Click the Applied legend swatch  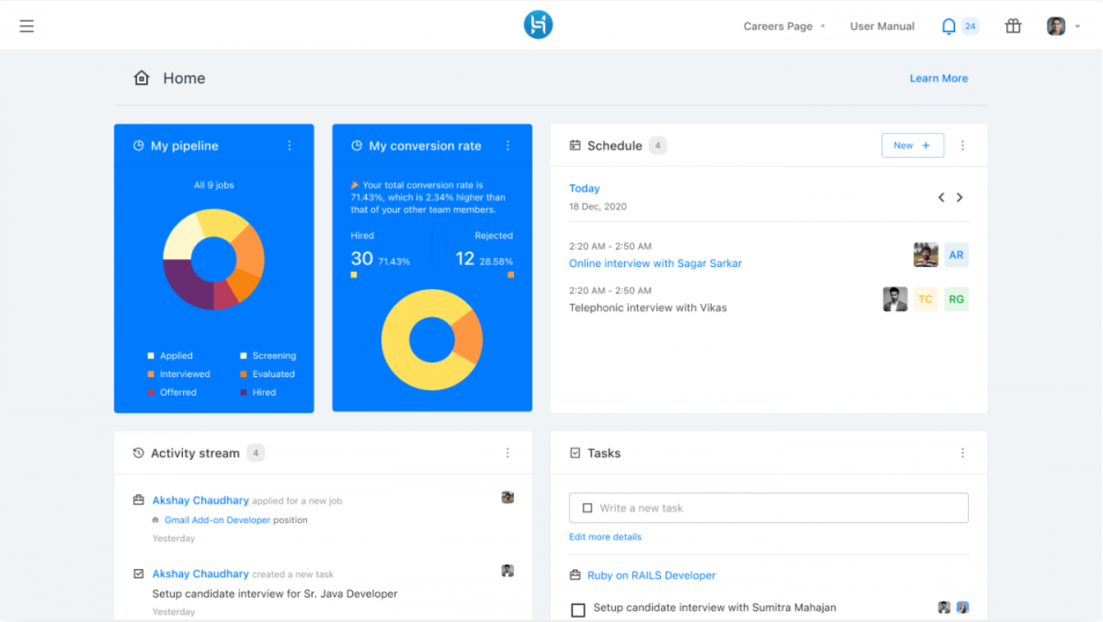pyautogui.click(x=151, y=356)
